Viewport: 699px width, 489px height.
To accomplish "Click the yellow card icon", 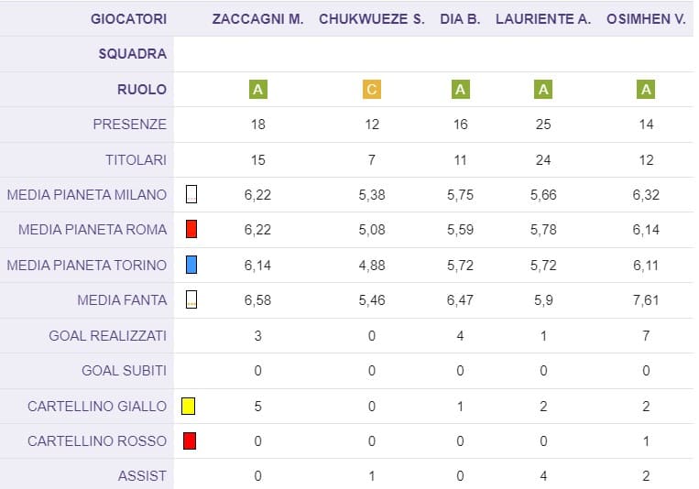I will [x=188, y=406].
